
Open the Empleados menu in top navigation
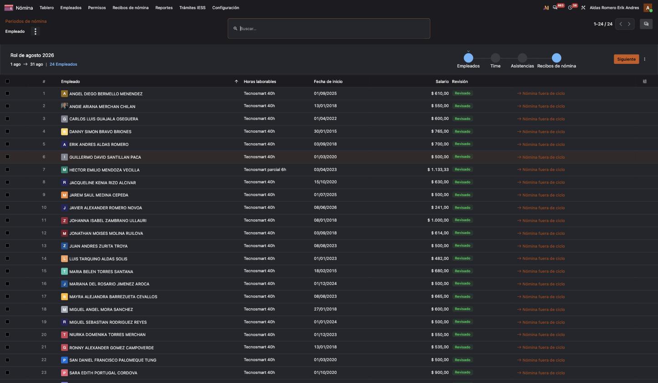click(x=71, y=8)
